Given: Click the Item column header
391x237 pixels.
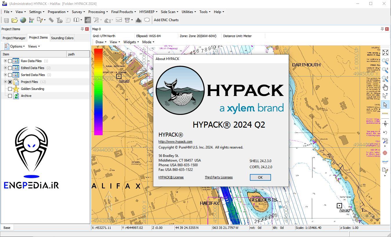Looking at the screenshot, I should [34, 54].
